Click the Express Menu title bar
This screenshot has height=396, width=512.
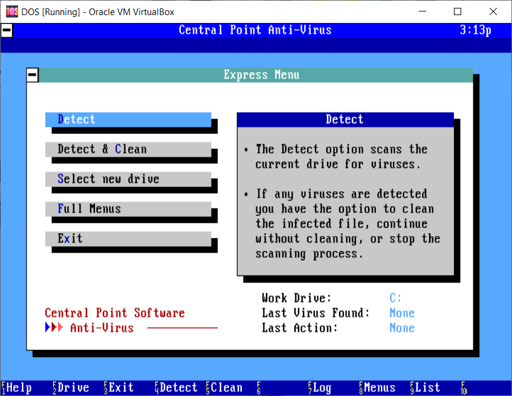tap(256, 75)
